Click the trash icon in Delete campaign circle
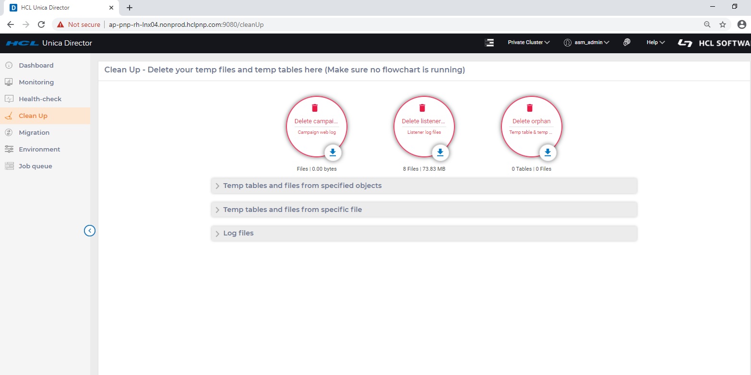Image resolution: width=751 pixels, height=375 pixels. (x=315, y=108)
